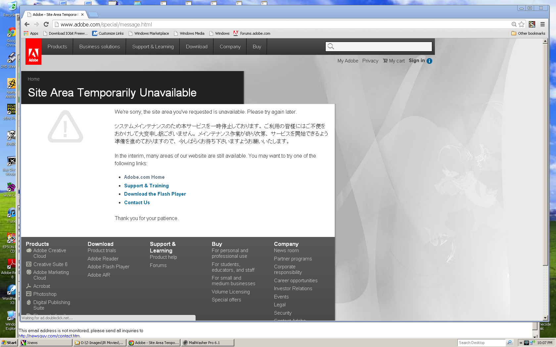Open the Download navigation menu

[197, 47]
